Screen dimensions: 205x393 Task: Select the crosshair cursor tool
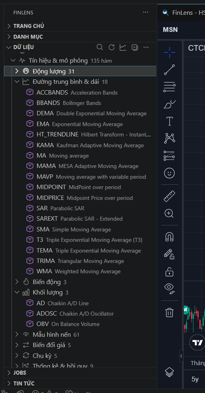170,52
